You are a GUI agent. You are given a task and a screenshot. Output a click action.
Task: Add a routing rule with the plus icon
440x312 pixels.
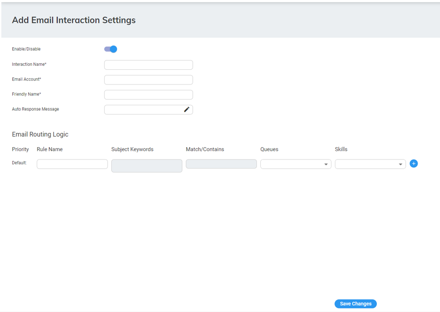pyautogui.click(x=414, y=164)
